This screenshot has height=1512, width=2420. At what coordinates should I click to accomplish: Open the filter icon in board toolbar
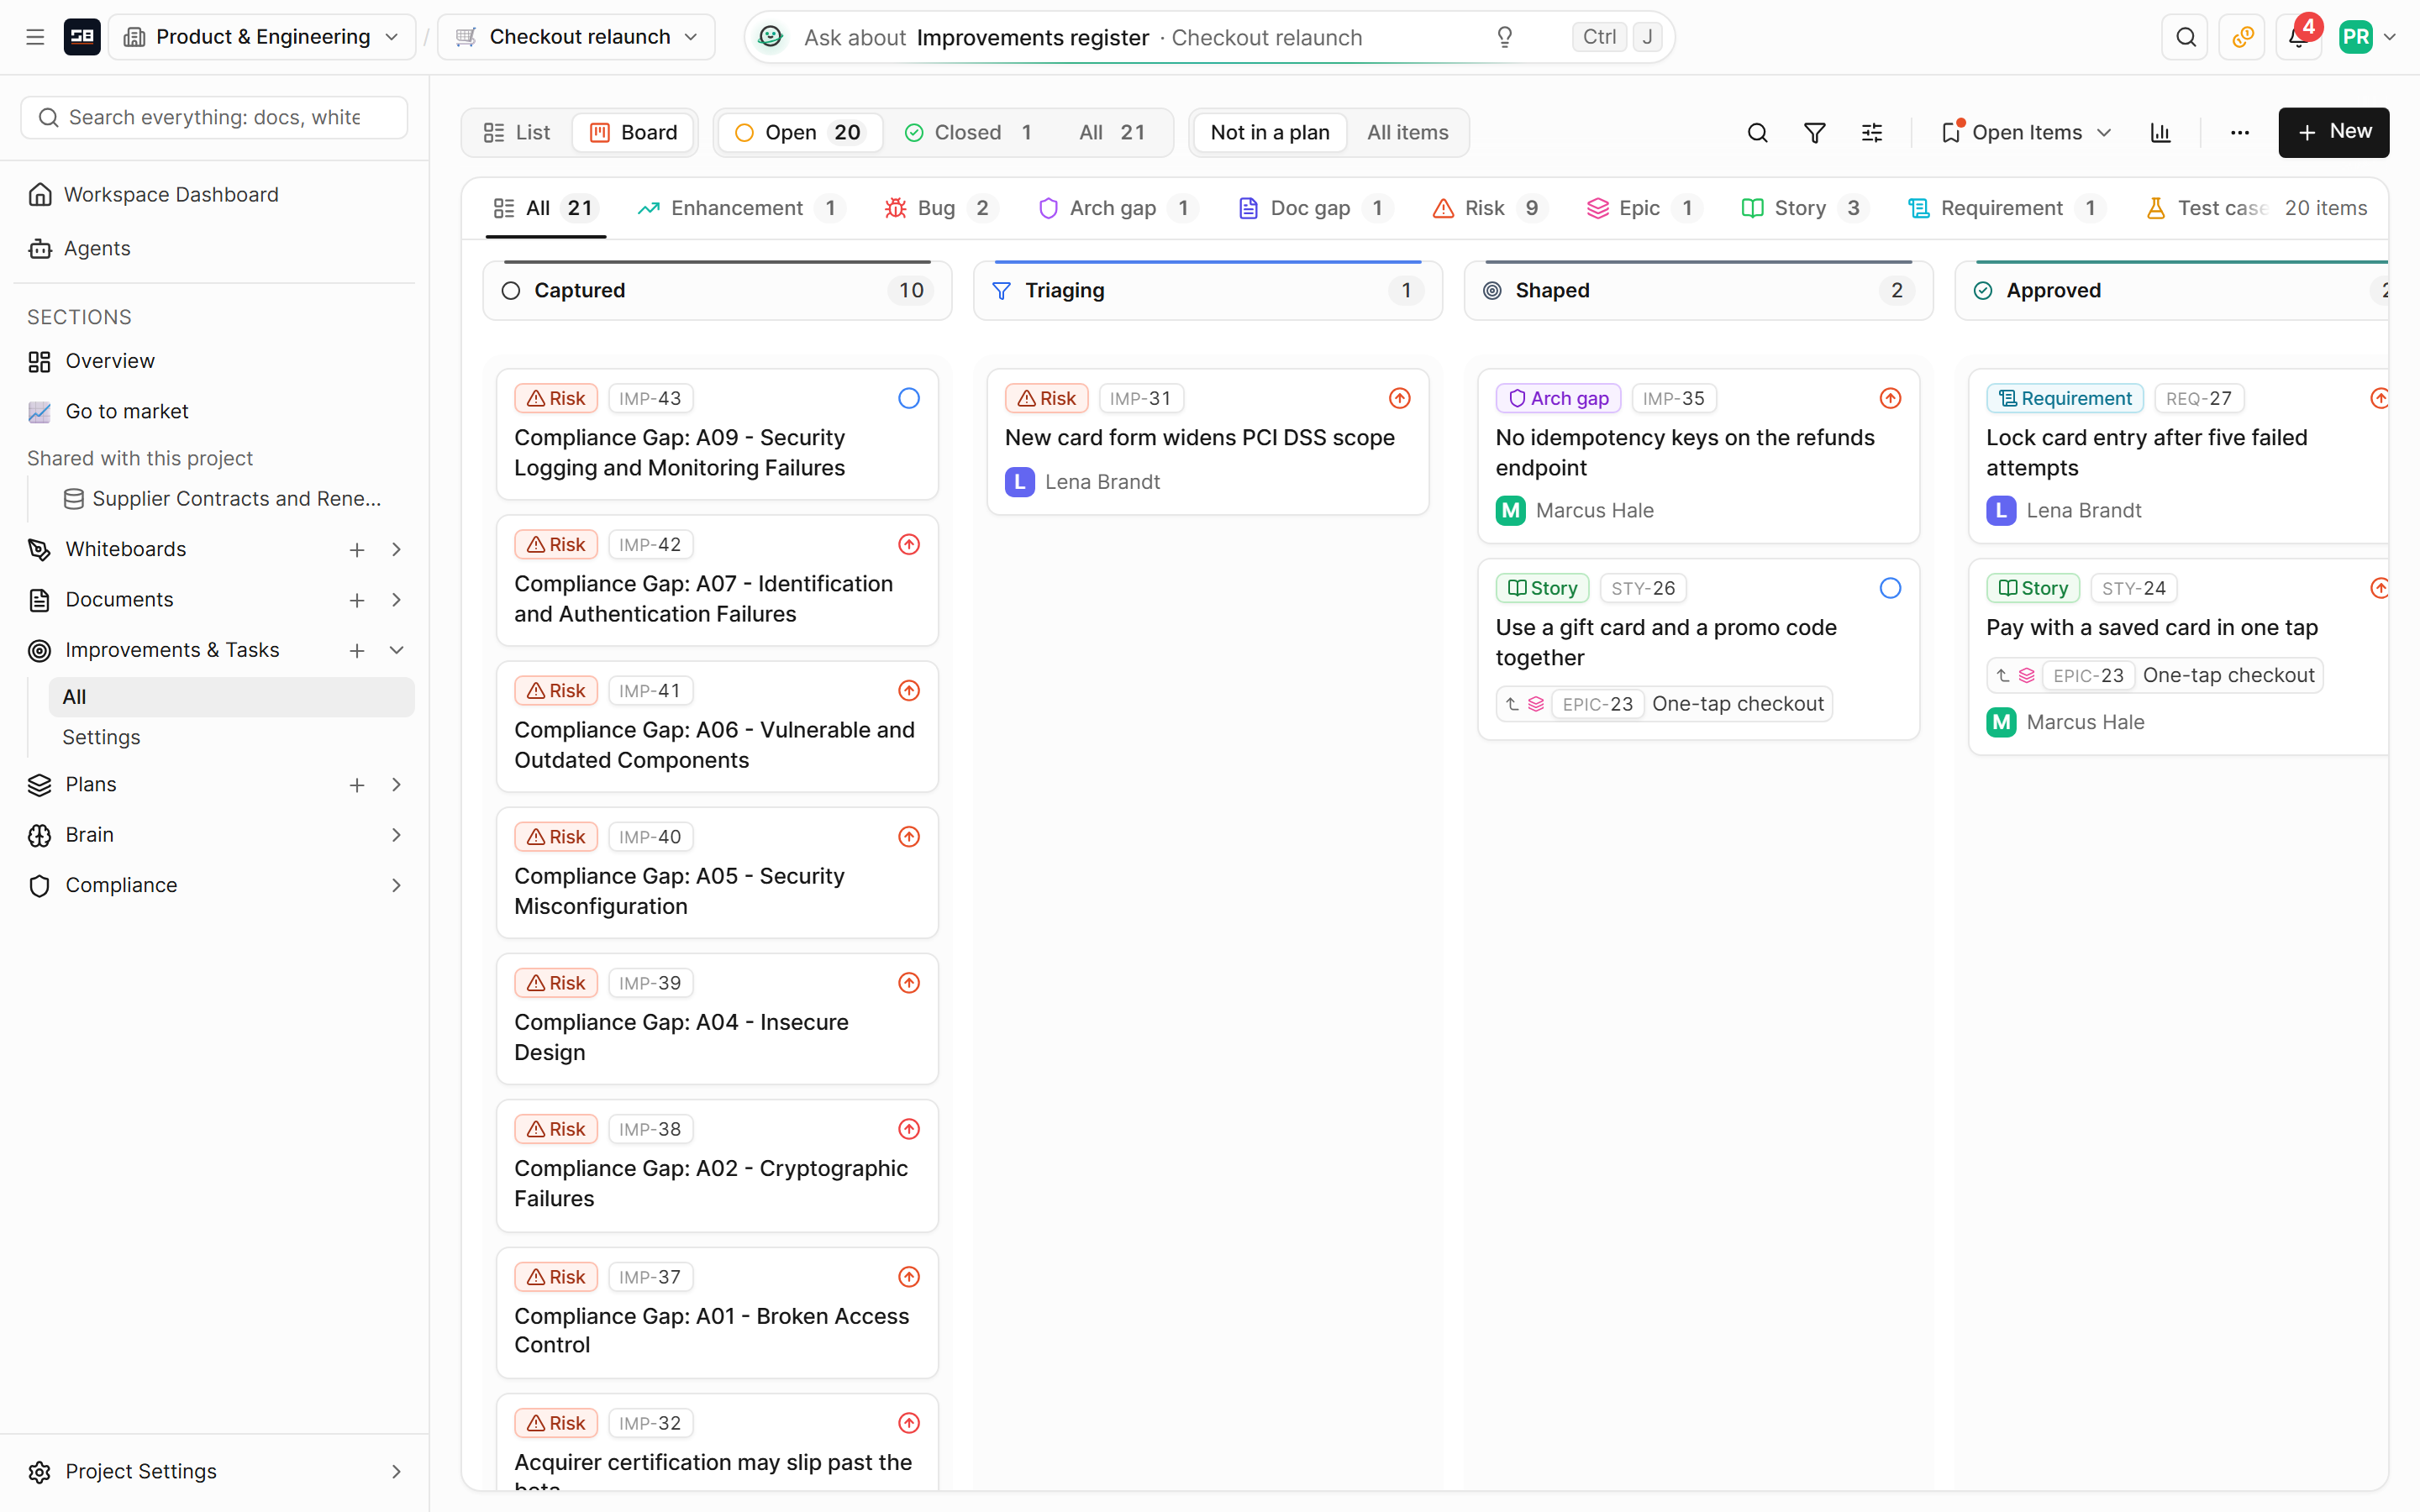point(1814,133)
